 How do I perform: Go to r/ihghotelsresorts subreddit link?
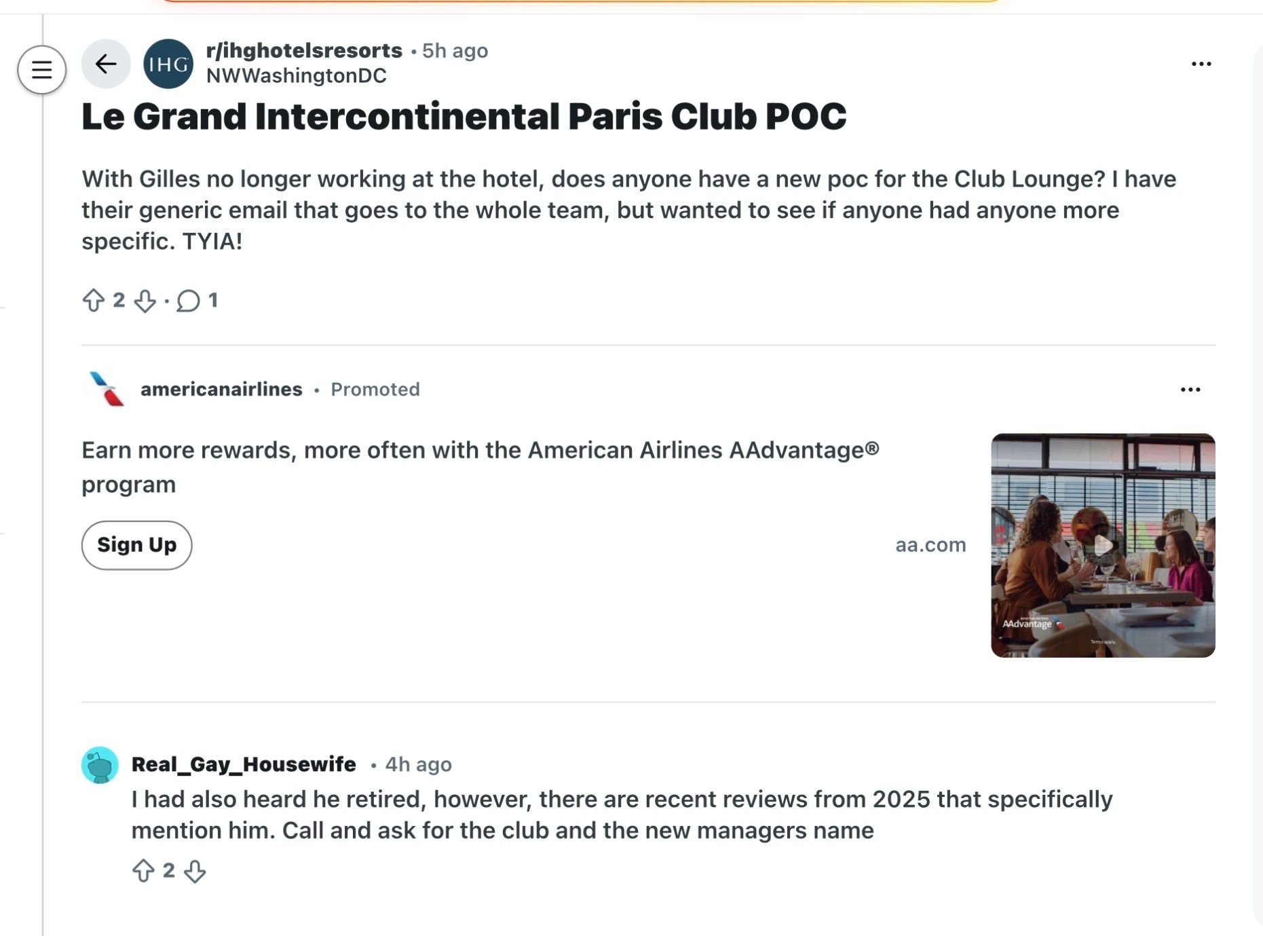click(304, 50)
